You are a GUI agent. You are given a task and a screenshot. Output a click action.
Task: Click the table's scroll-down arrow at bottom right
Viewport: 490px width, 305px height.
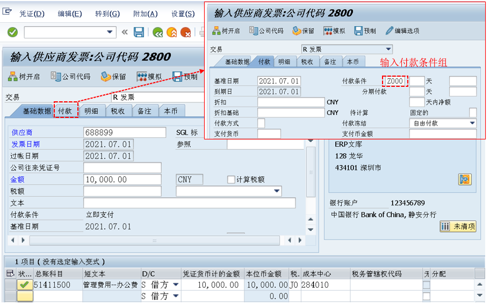[x=480, y=295]
